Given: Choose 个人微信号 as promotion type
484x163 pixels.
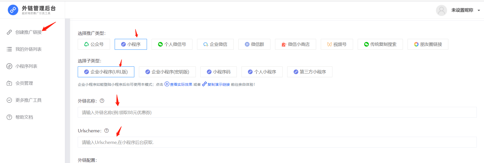Looking at the screenshot, I should pyautogui.click(x=172, y=44).
